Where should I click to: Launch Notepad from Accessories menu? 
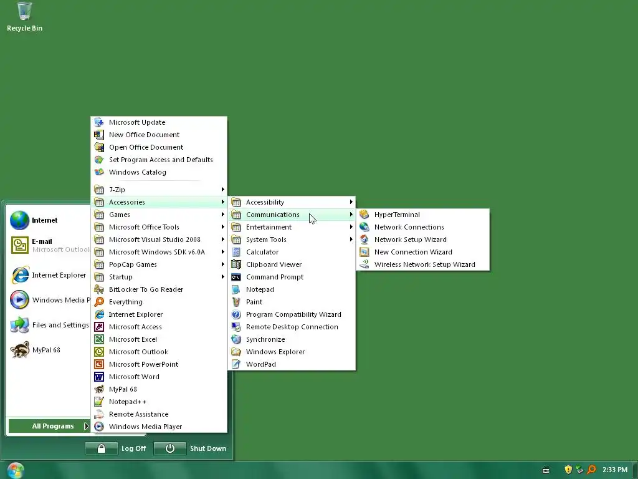click(292, 289)
